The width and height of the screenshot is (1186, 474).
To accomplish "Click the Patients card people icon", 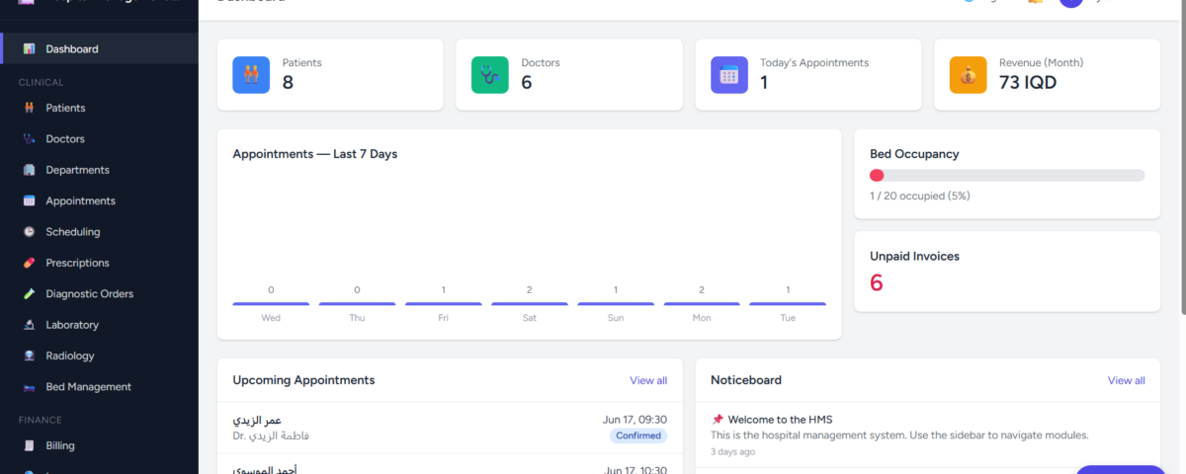I will (251, 74).
